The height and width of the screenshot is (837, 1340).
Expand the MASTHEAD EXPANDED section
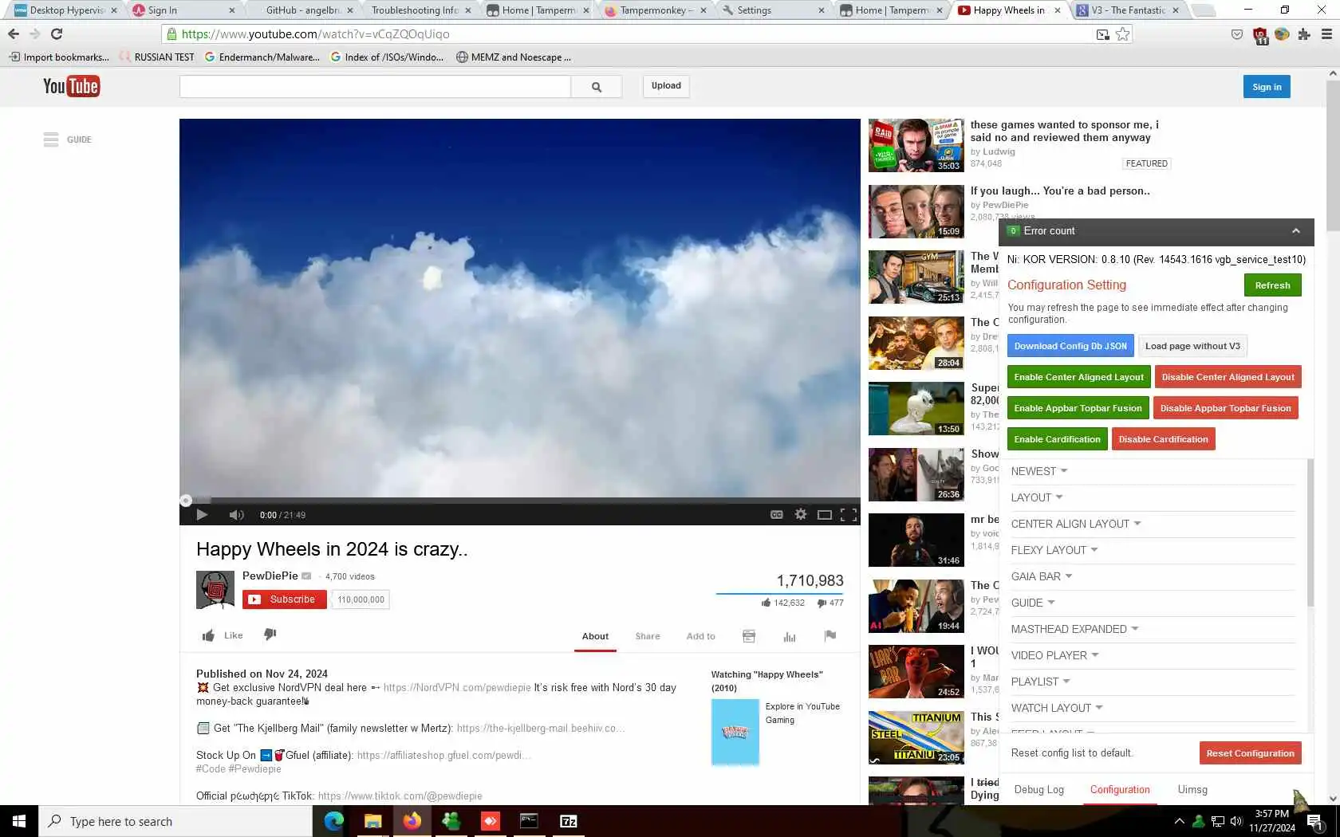[1074, 629]
